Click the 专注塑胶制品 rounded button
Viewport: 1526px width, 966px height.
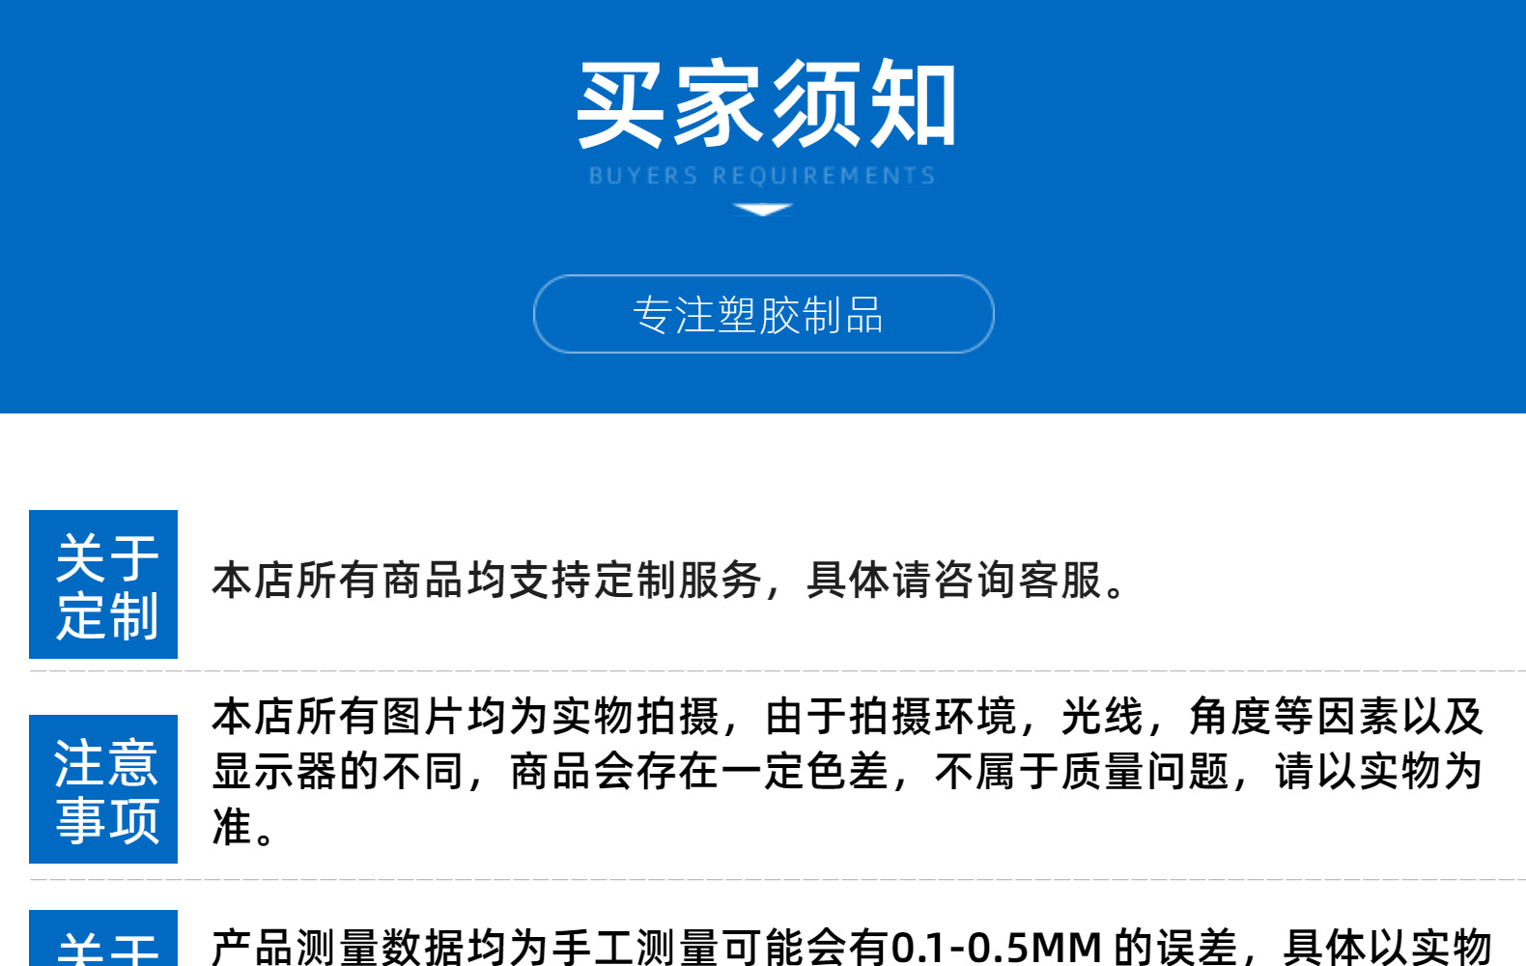(763, 314)
